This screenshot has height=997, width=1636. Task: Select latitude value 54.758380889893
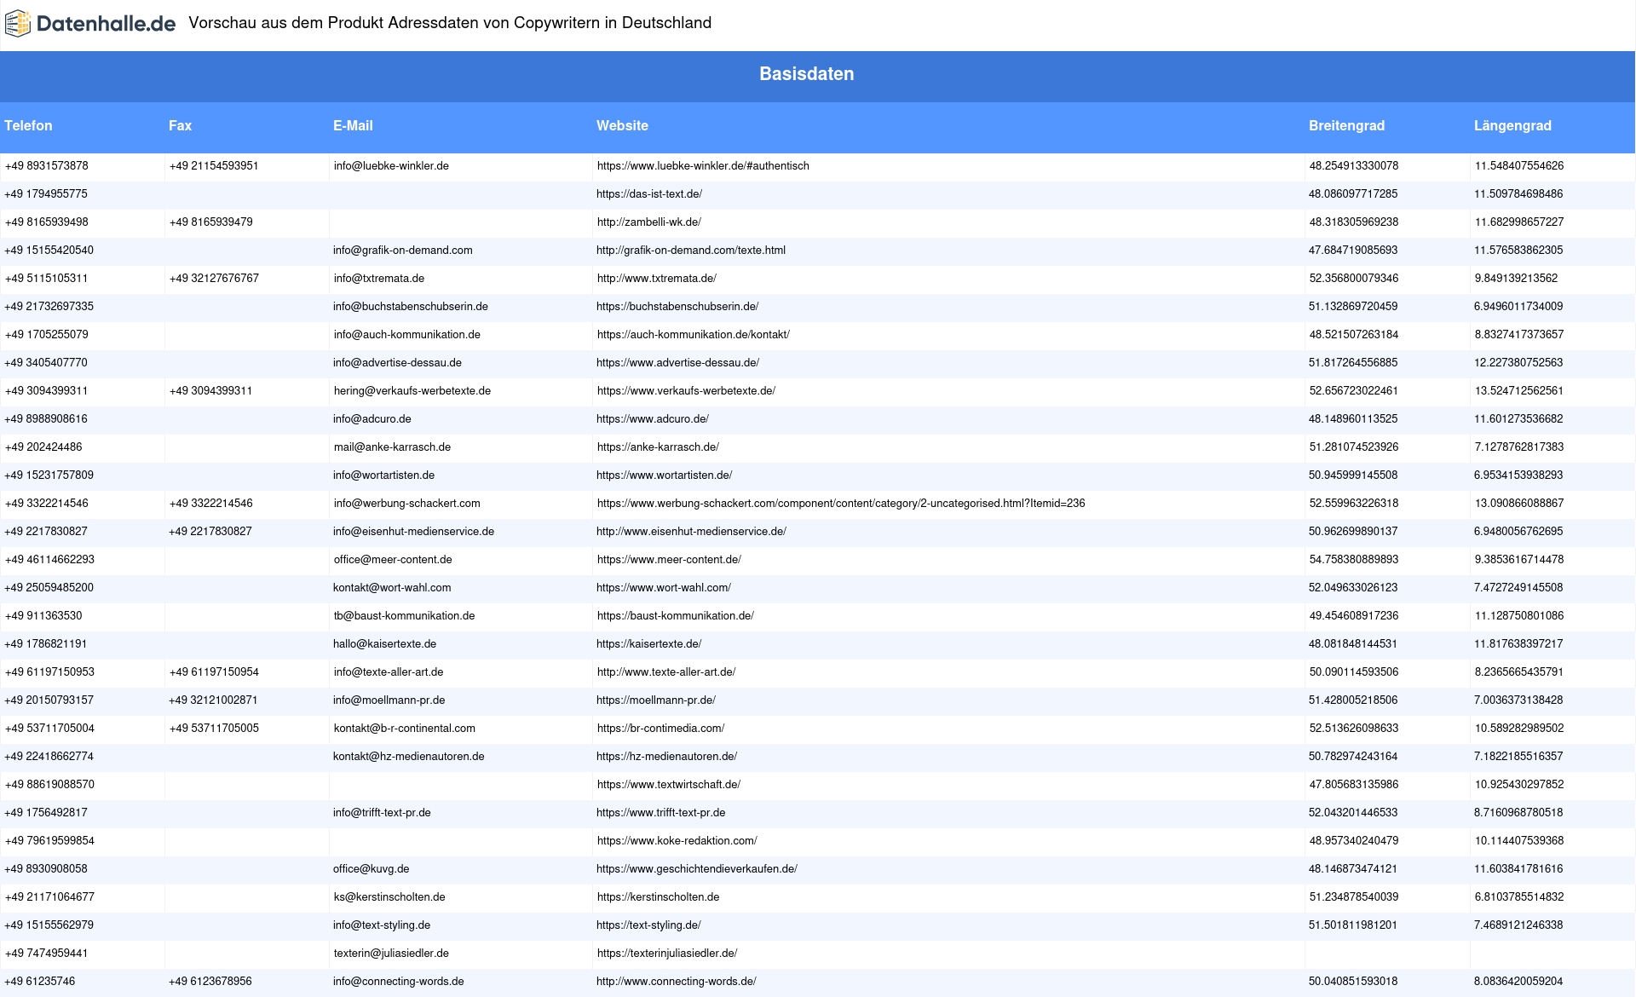(x=1354, y=560)
